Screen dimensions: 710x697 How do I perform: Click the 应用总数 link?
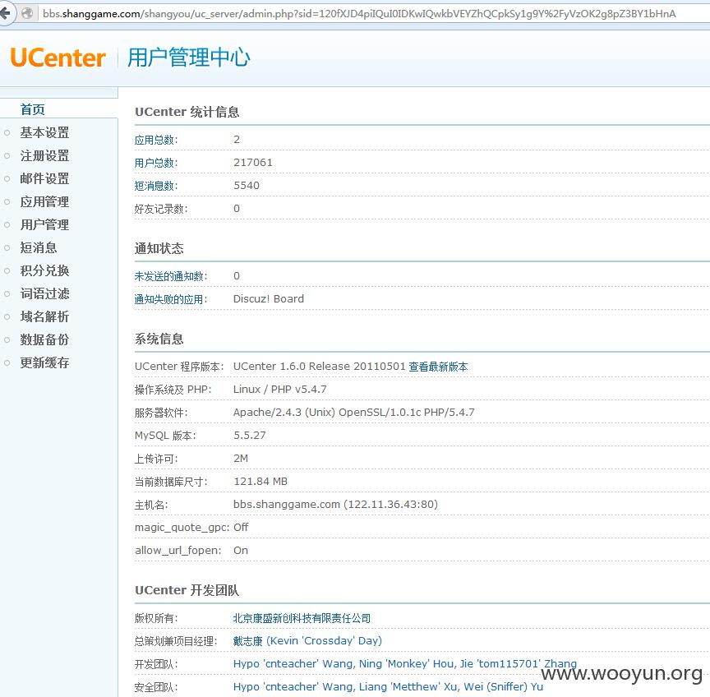pyautogui.click(x=156, y=140)
